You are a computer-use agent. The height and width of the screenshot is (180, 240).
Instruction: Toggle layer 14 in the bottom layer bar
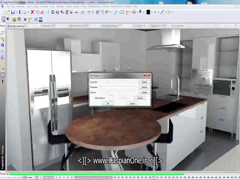point(91,177)
